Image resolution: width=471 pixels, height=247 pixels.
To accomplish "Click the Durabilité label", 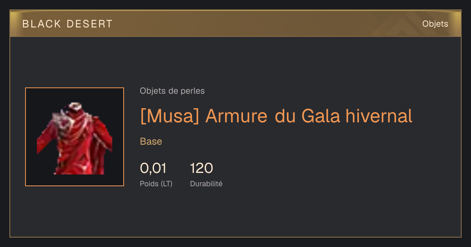I will (x=206, y=183).
